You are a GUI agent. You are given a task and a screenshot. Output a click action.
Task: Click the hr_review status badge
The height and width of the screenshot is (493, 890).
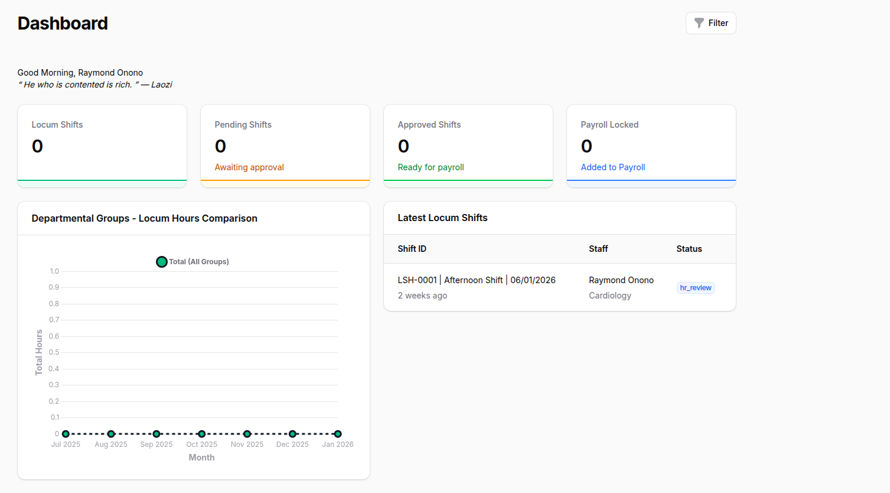click(696, 287)
